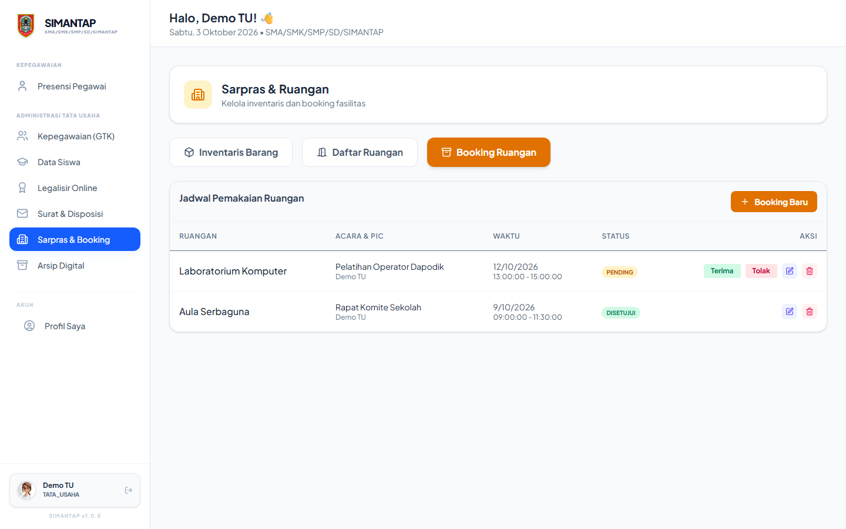Viewport: 846px width, 529px height.
Task: Go to Data Siswa page
Action: point(75,162)
